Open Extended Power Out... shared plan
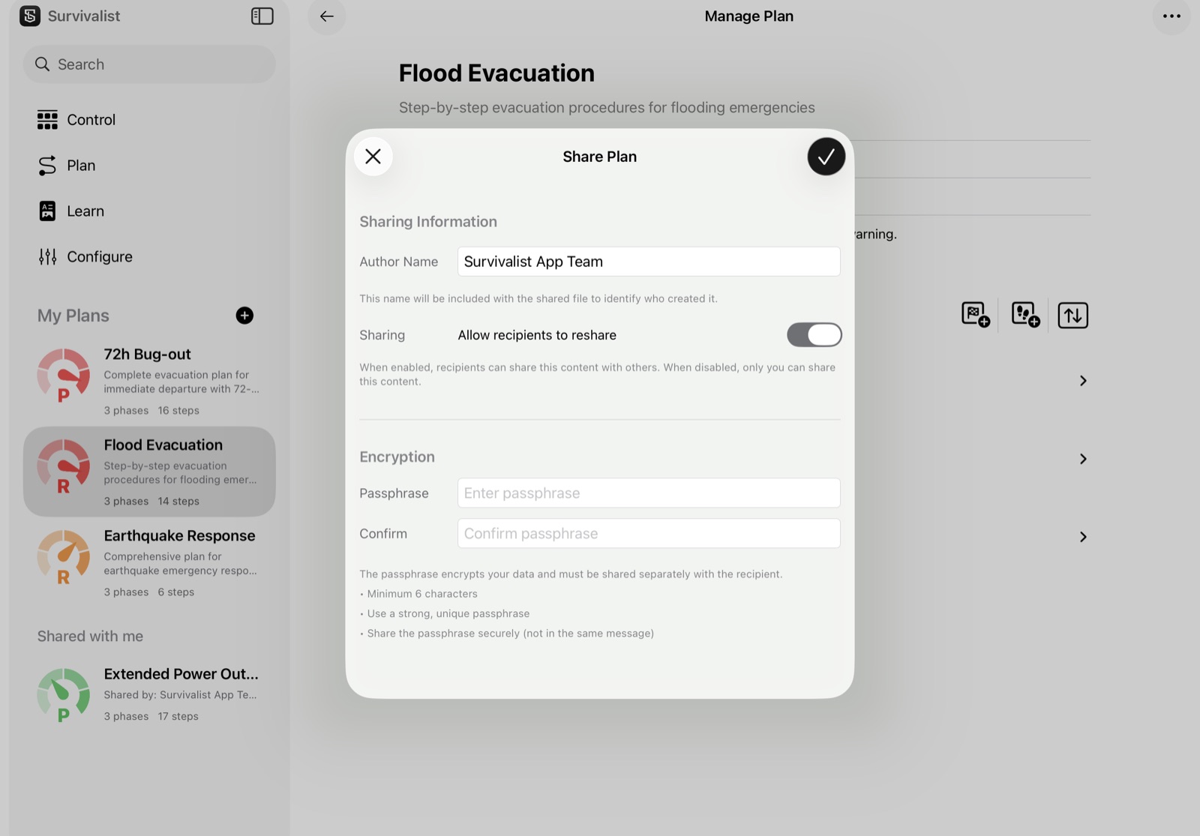This screenshot has height=836, width=1200. coord(149,694)
